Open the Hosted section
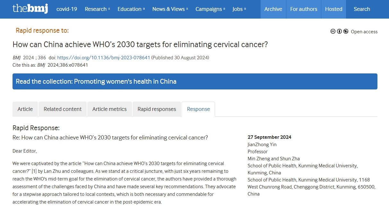Viewport: 389px width, 210px height. (333, 9)
